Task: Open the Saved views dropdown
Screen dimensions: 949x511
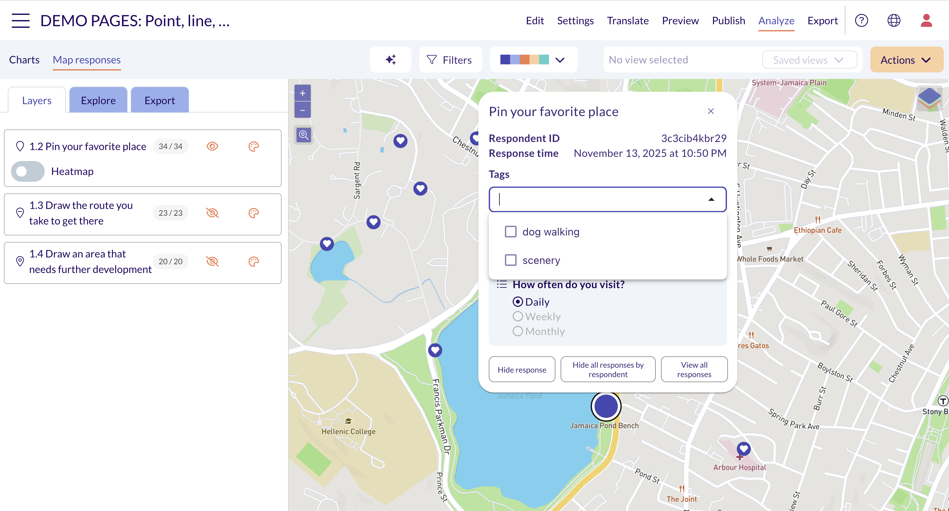Action: (x=809, y=60)
